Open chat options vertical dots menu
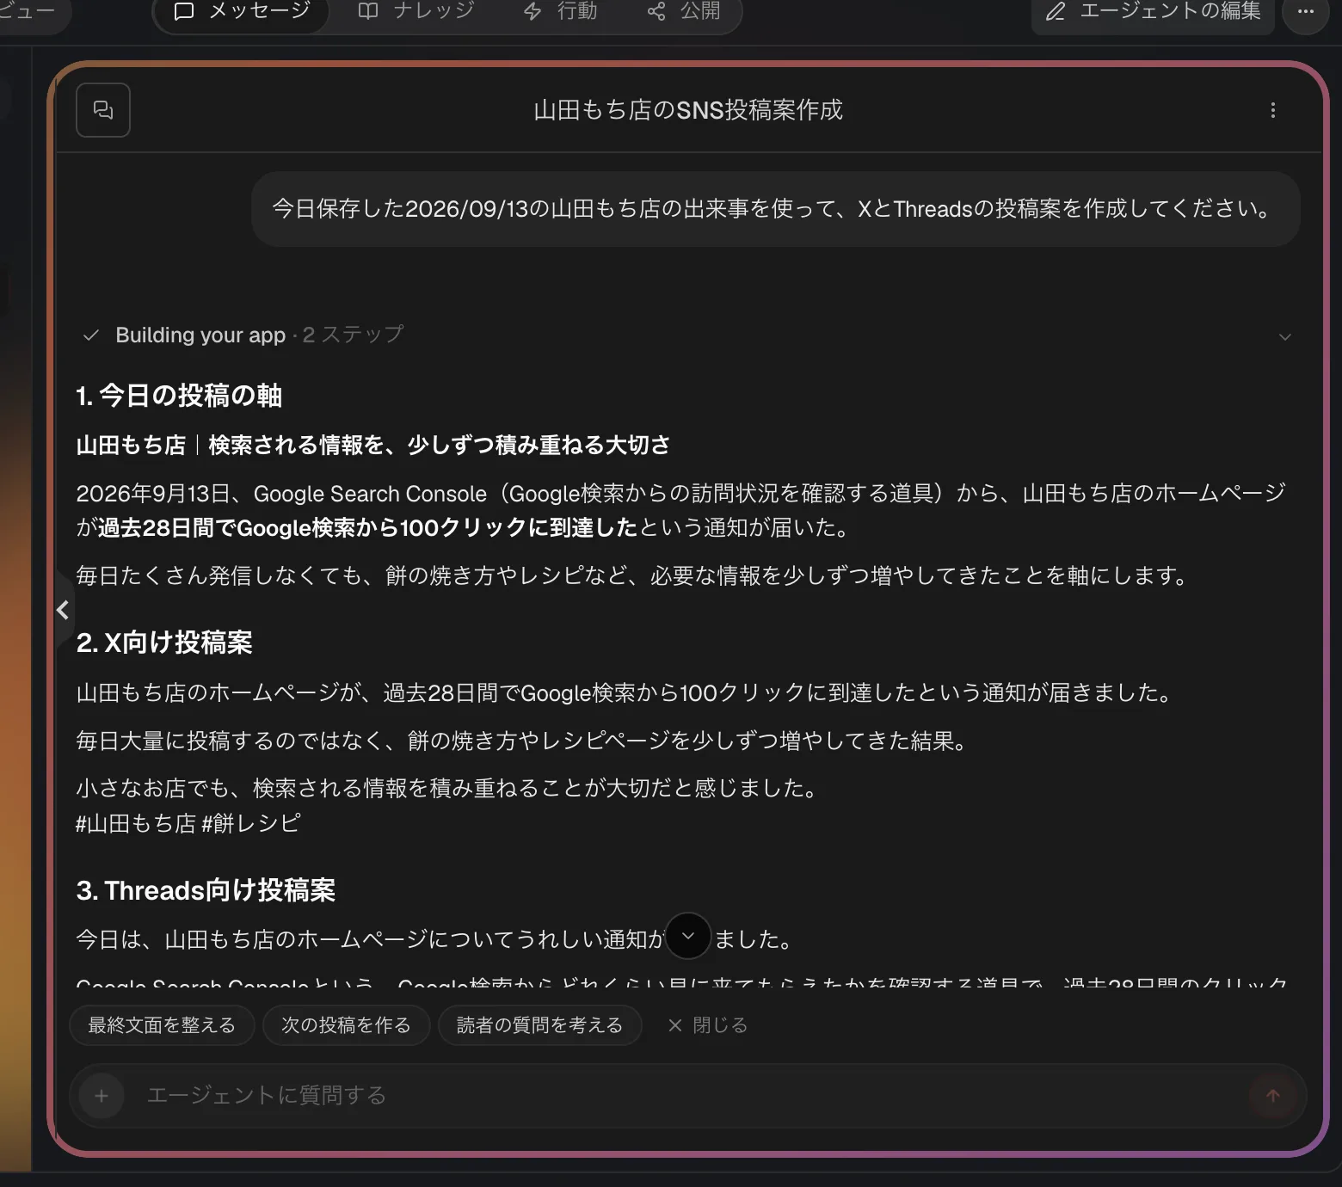Screen dimensions: 1342x1187 (x=1273, y=110)
